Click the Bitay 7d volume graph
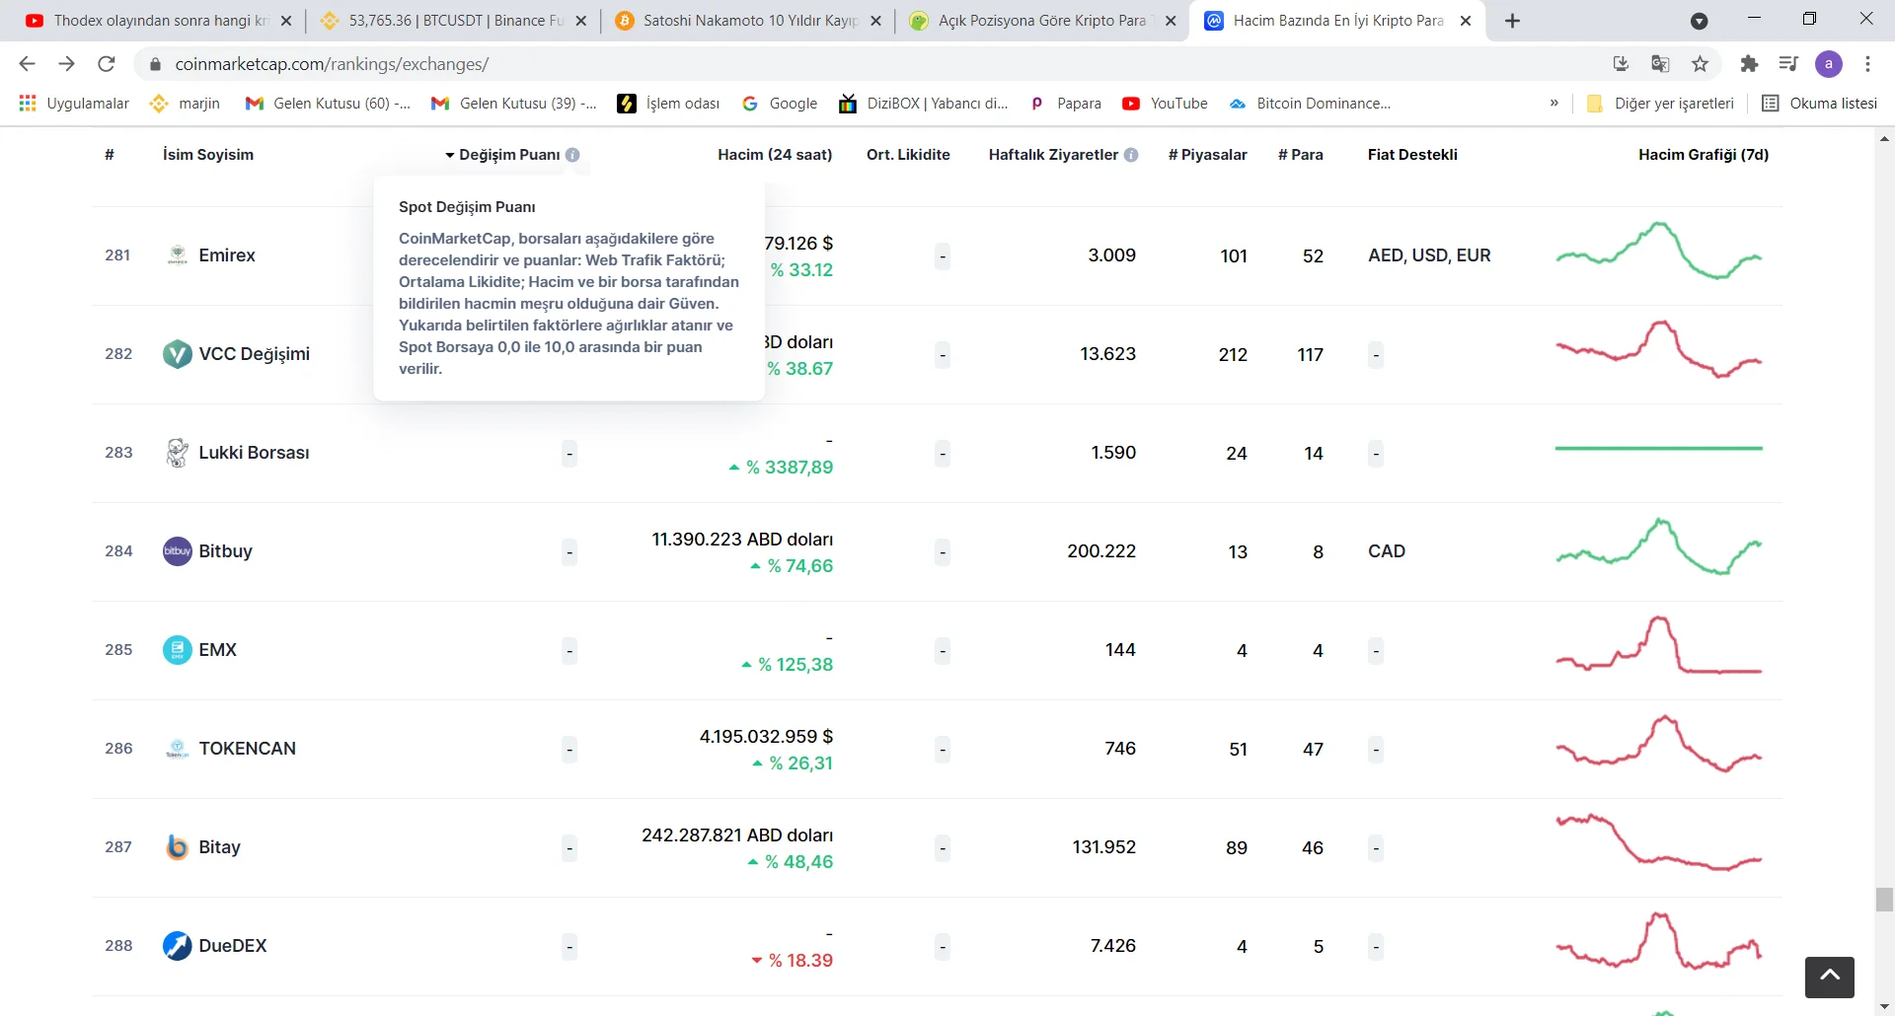The width and height of the screenshot is (1895, 1016). coord(1659,842)
